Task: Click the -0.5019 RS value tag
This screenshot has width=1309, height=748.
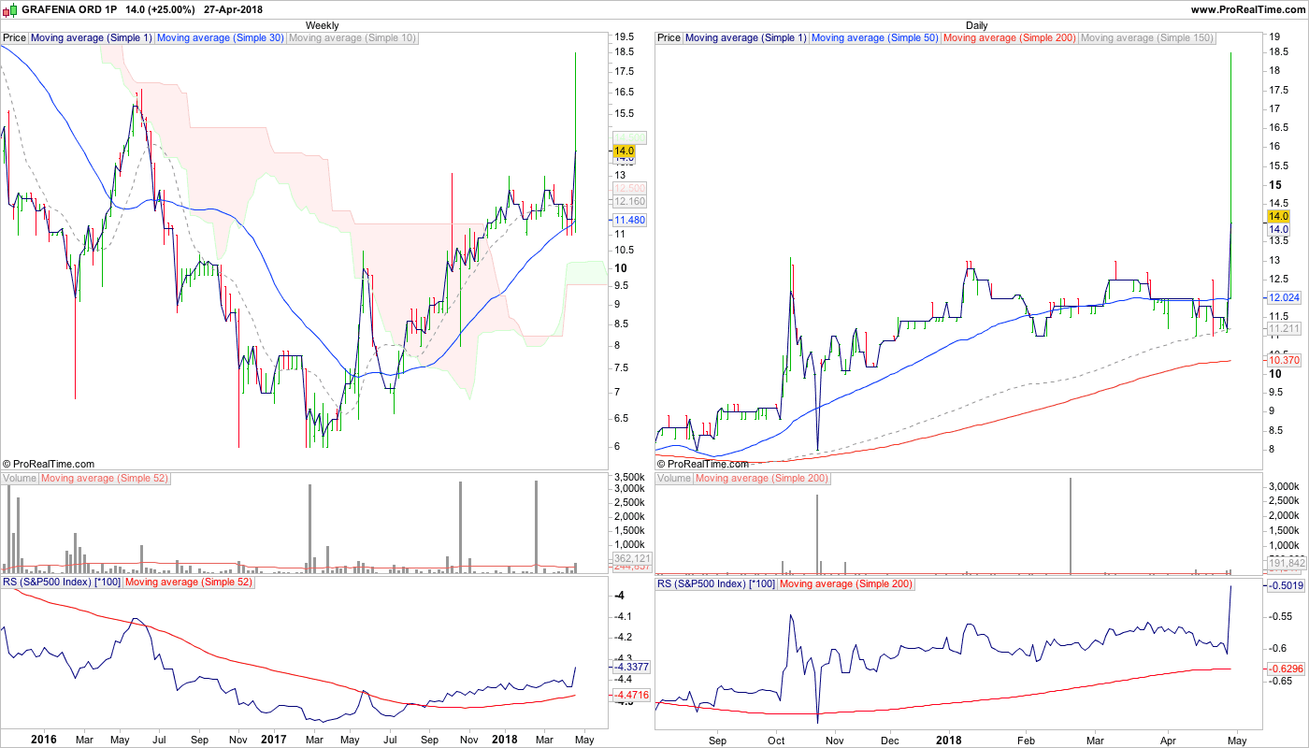Action: tap(1286, 585)
